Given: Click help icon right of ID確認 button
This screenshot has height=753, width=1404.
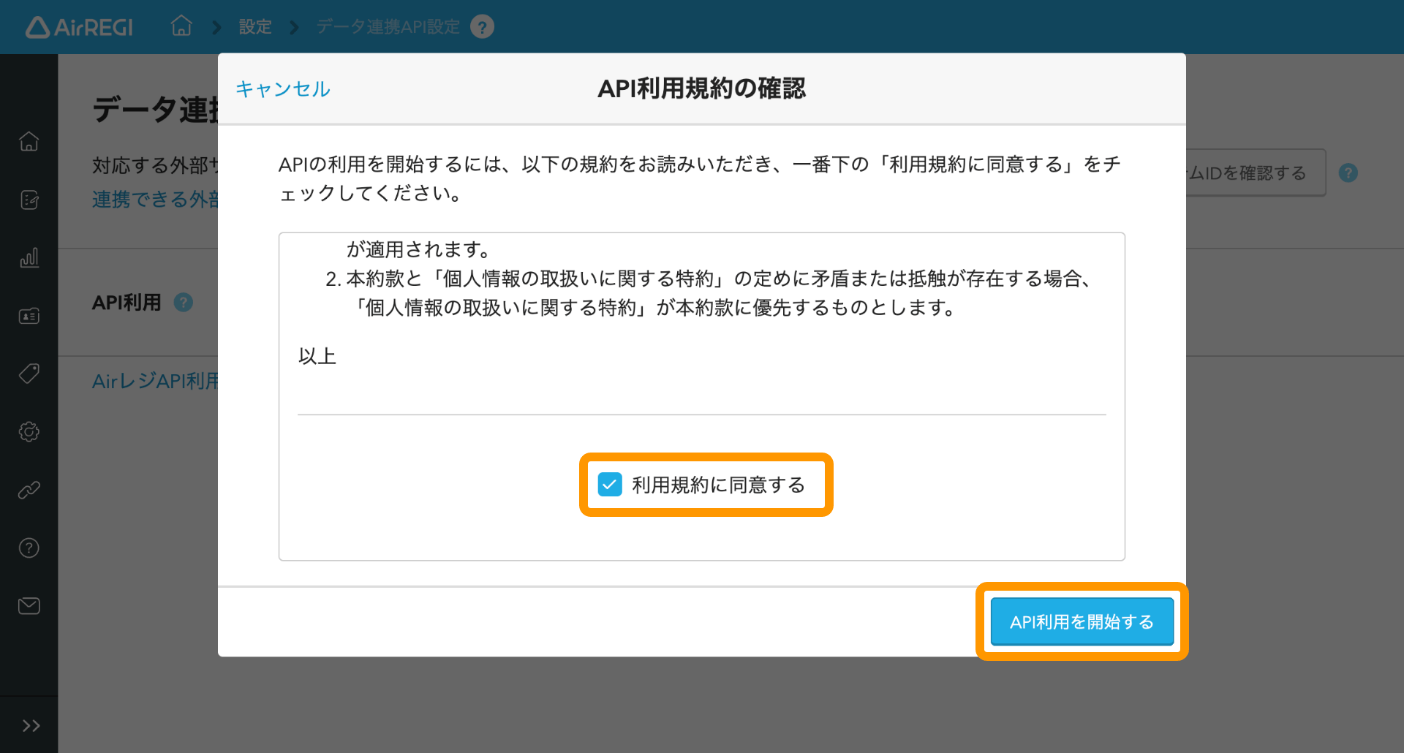Looking at the screenshot, I should pos(1348,173).
